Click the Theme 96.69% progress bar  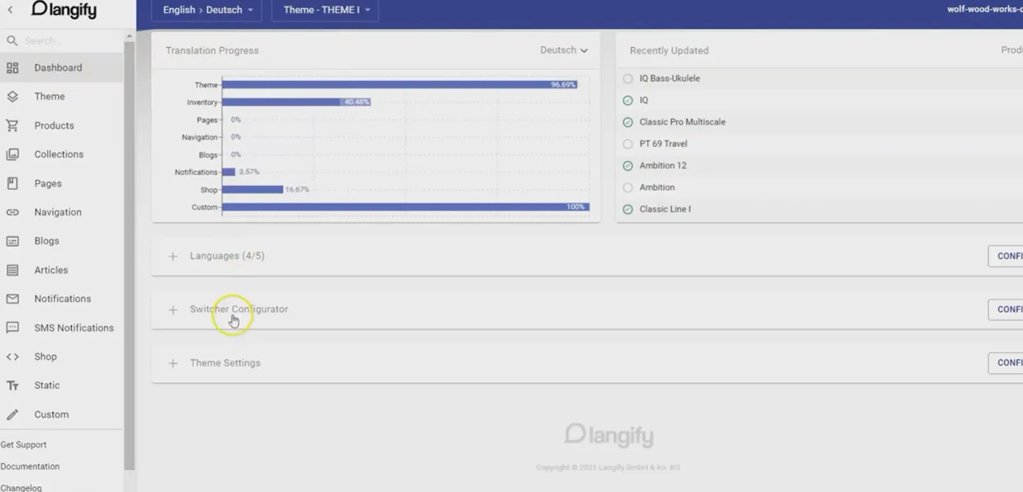point(400,84)
